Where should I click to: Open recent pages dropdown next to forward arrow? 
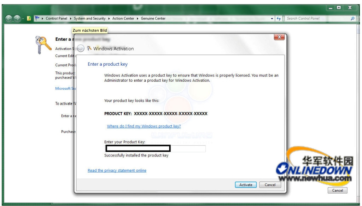tap(23, 19)
